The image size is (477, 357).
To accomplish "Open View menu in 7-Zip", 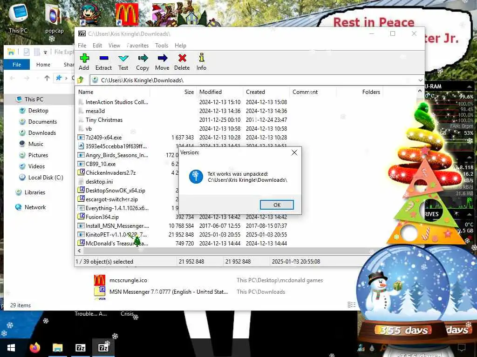I will (x=115, y=46).
